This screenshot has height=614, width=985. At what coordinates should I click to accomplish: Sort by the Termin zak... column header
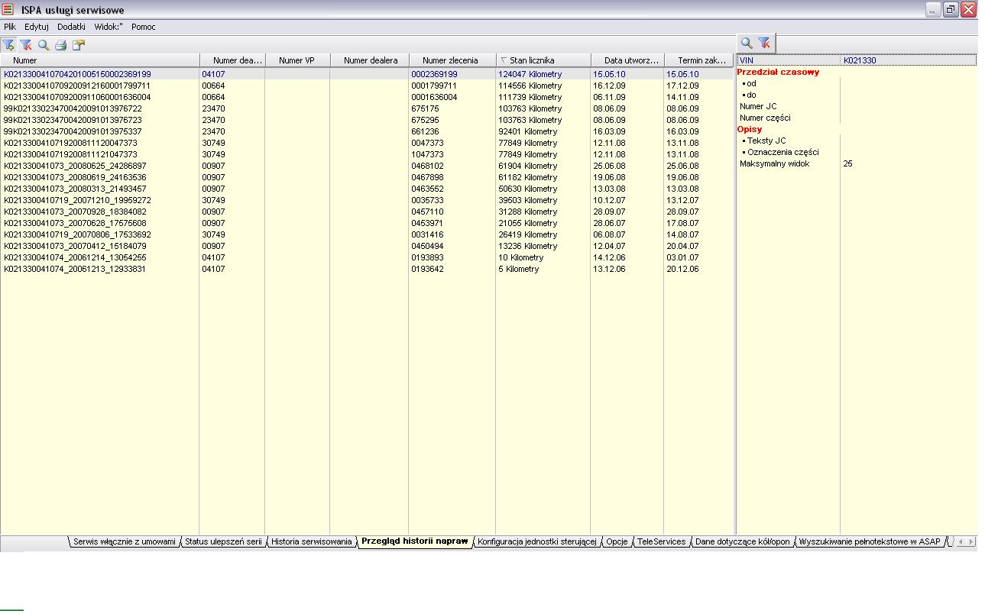pyautogui.click(x=699, y=60)
